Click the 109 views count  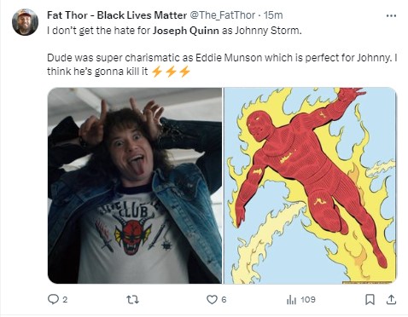pos(308,300)
